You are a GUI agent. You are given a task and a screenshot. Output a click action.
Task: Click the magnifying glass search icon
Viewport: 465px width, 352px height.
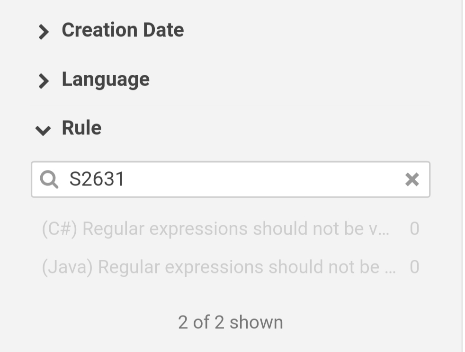pyautogui.click(x=49, y=179)
